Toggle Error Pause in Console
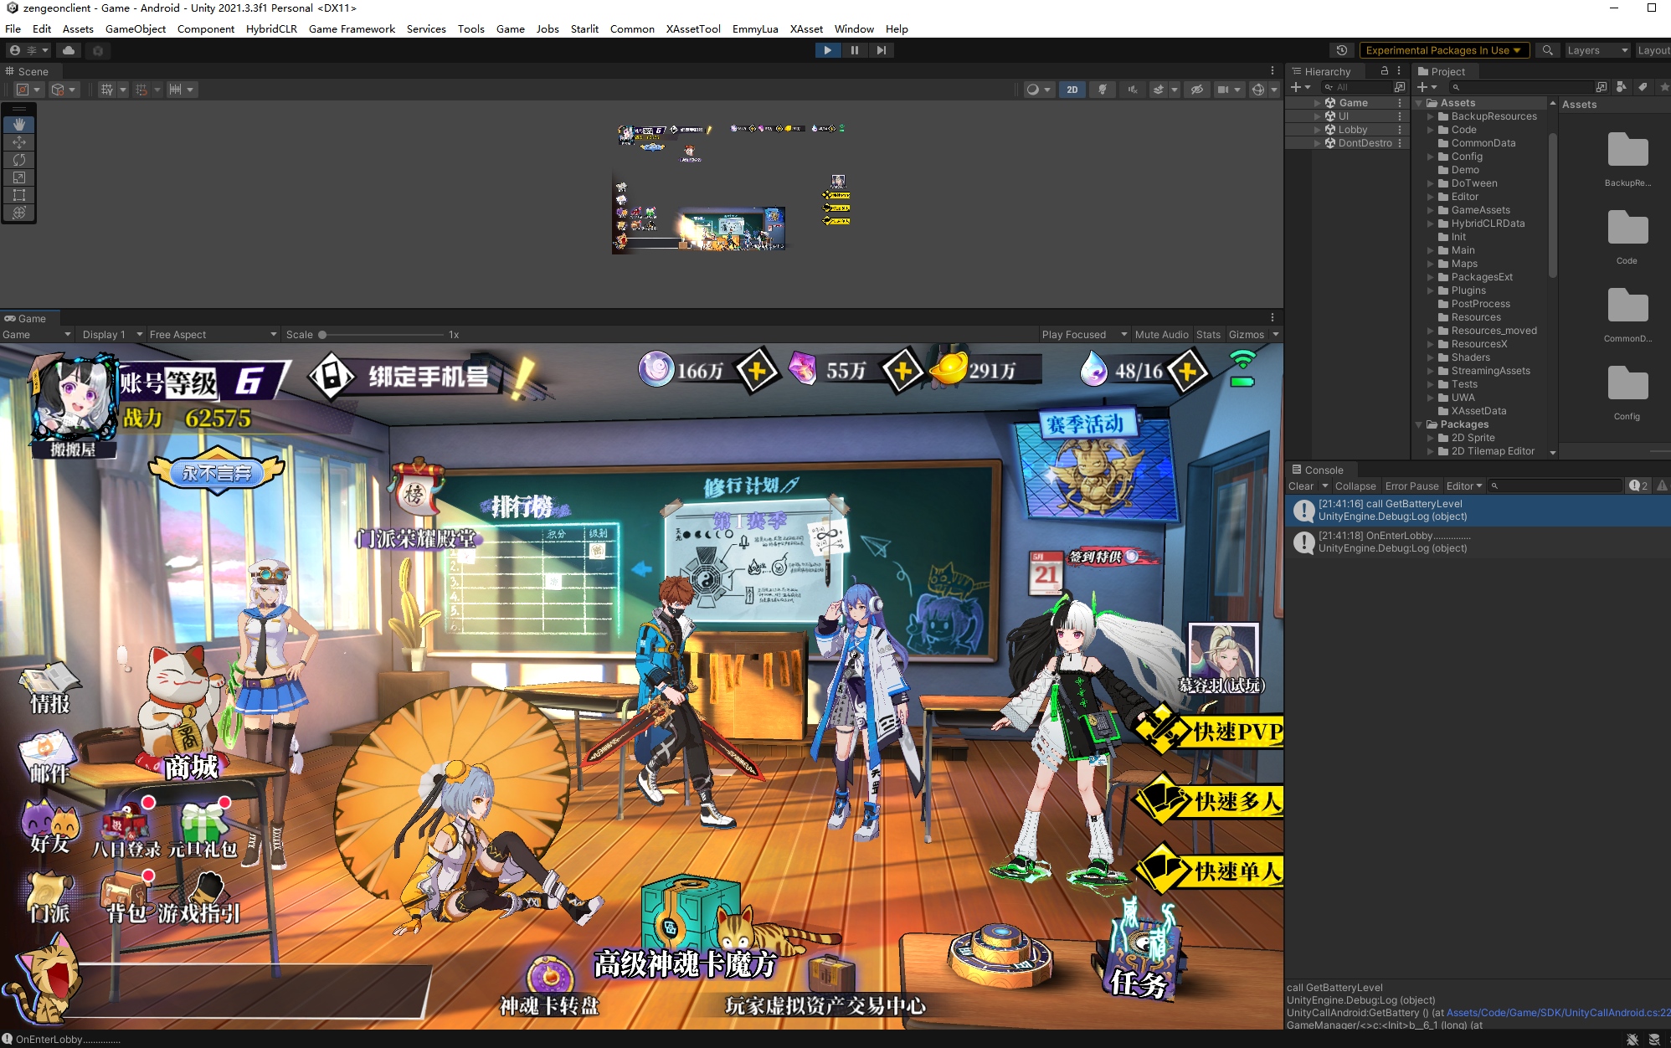Image resolution: width=1671 pixels, height=1048 pixels. pyautogui.click(x=1411, y=485)
